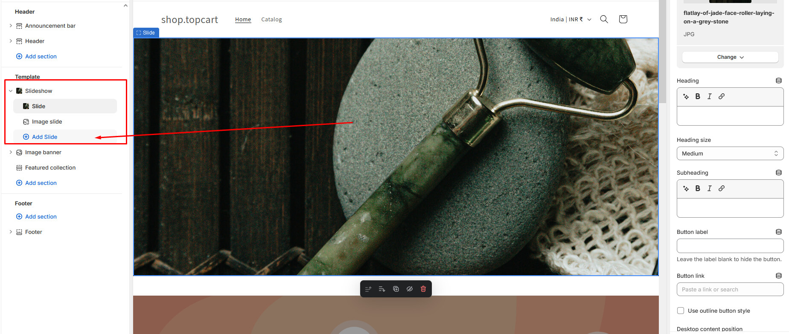Click the move slide up icon in floating toolbar
This screenshot has height=334, width=789.
368,289
